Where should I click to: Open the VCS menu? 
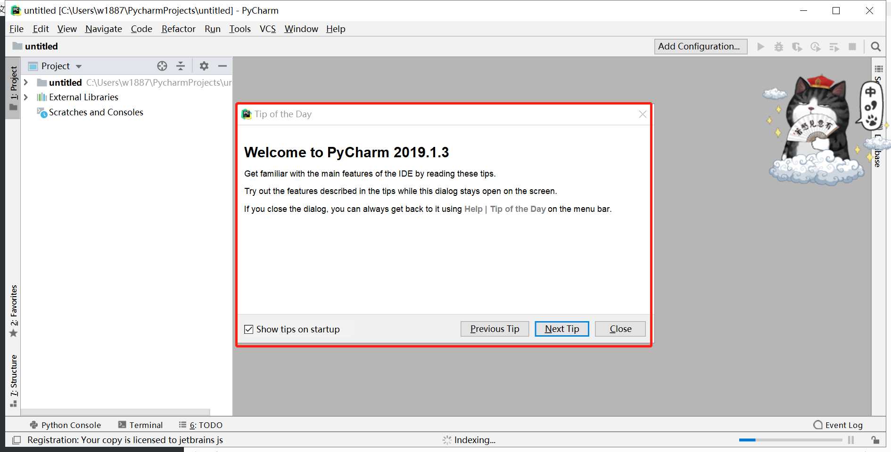[268, 29]
